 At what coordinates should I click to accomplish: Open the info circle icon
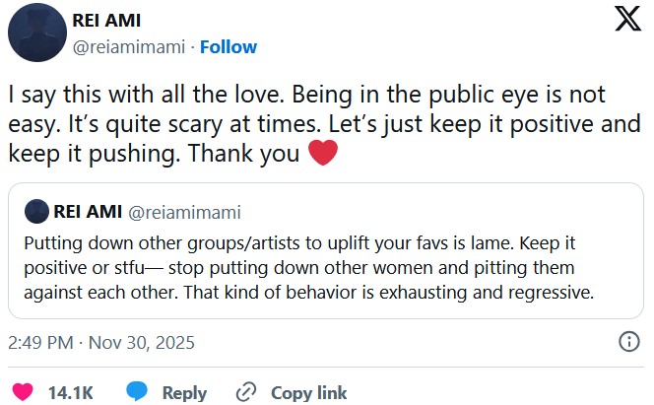[x=628, y=342]
